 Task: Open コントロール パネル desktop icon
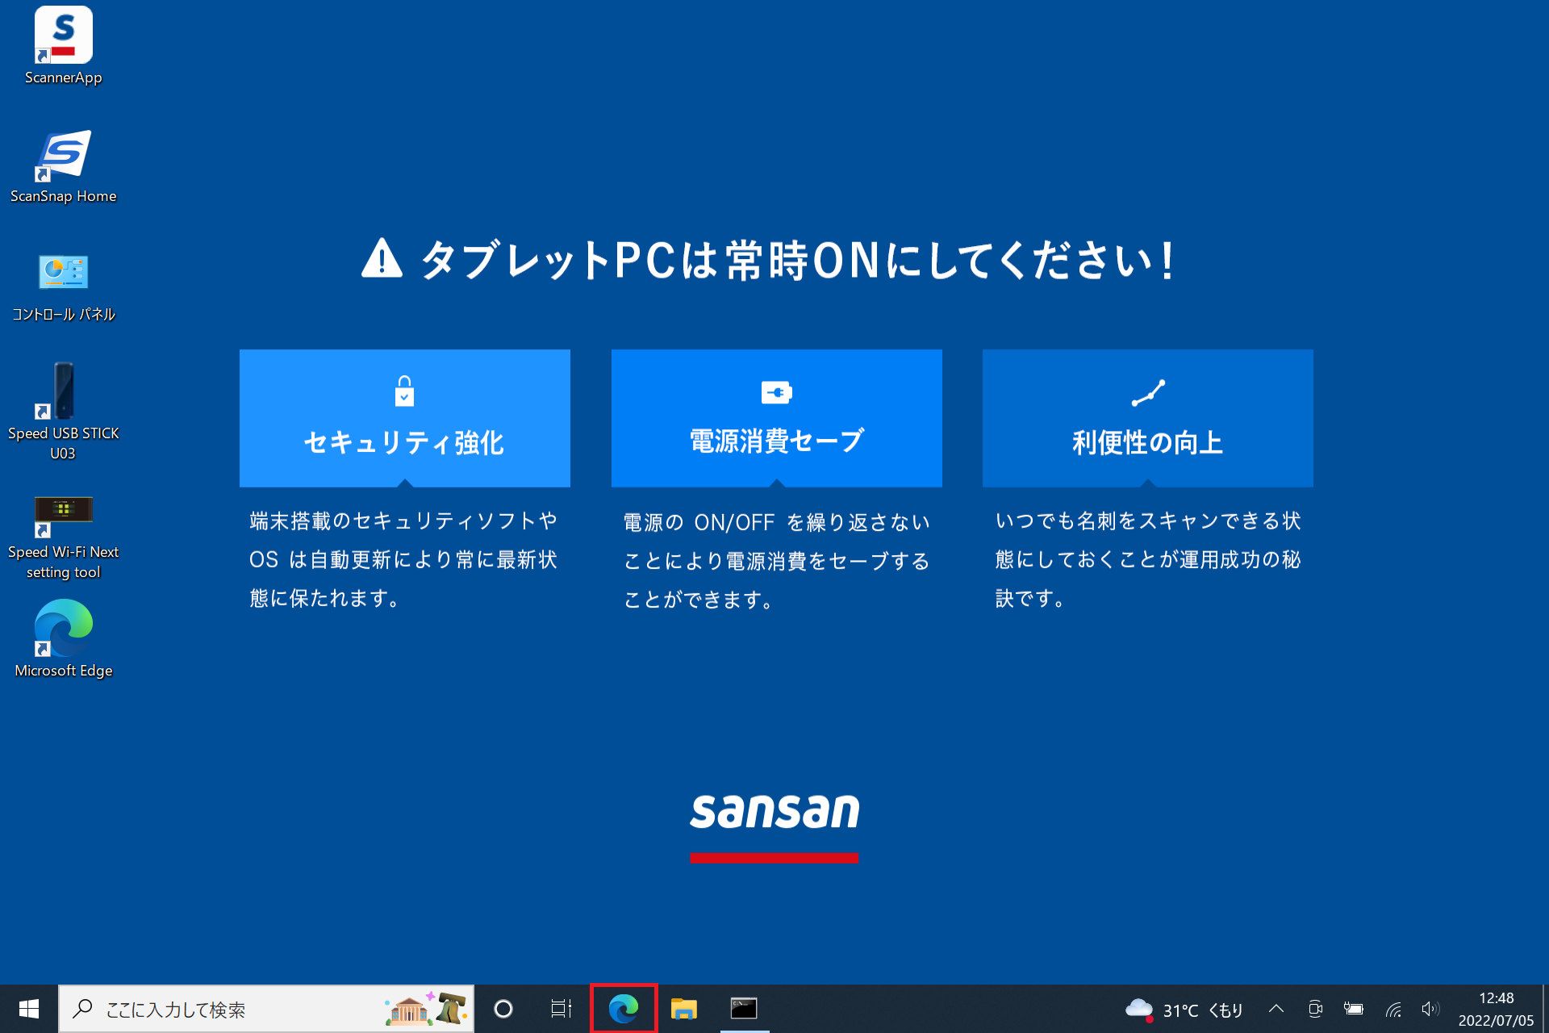click(x=63, y=286)
